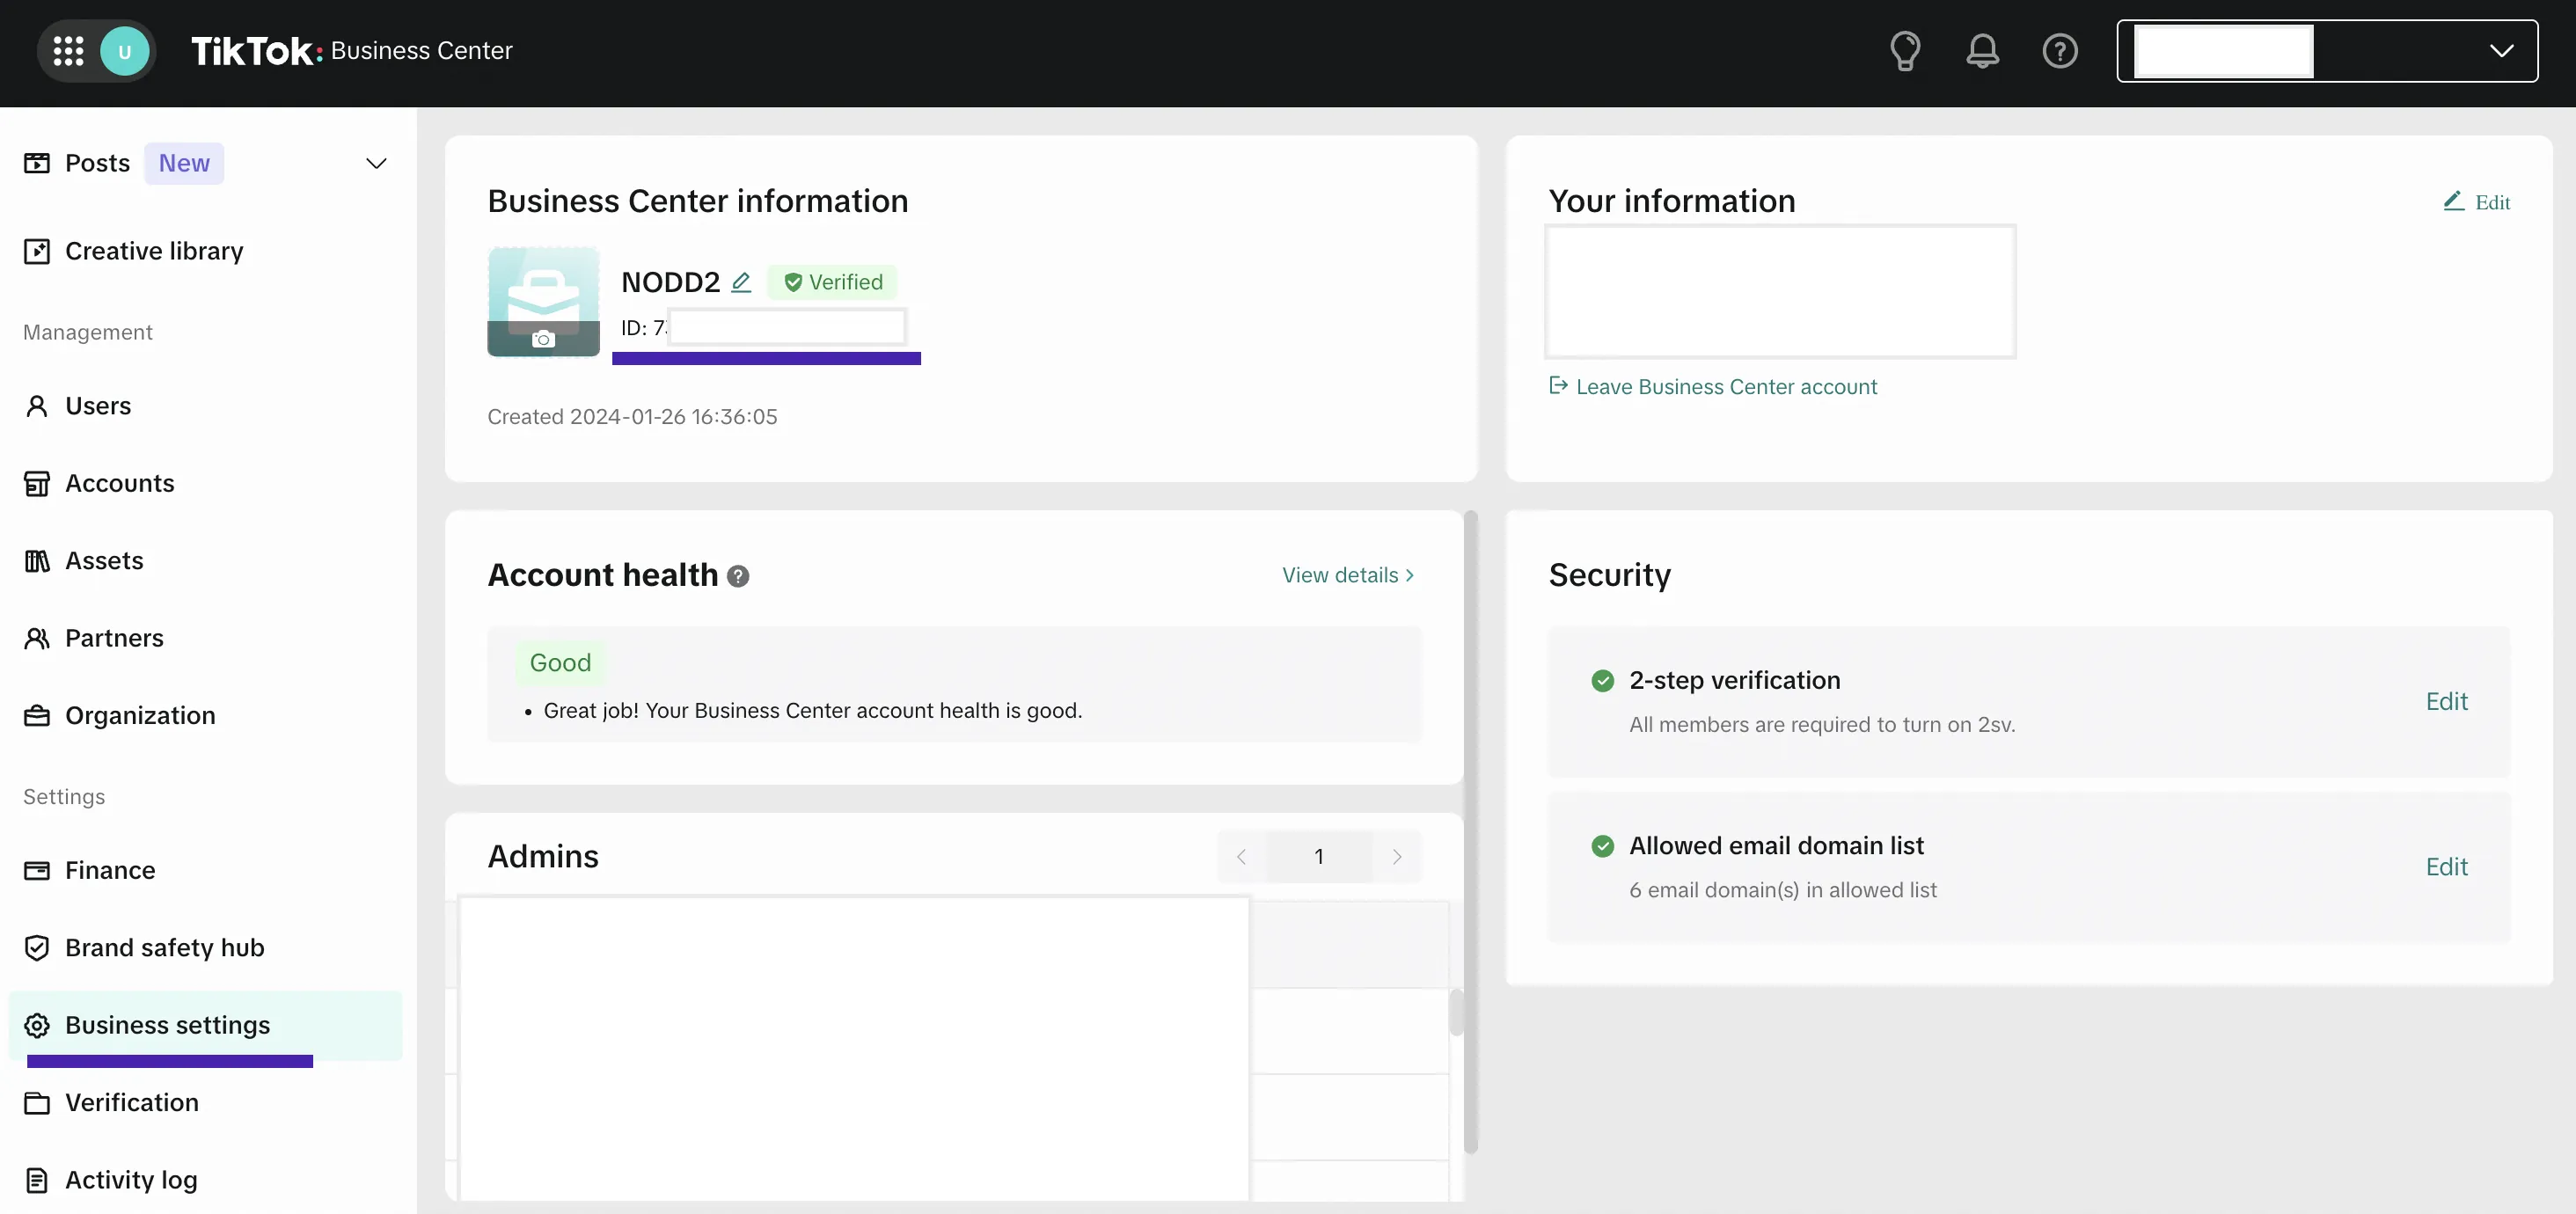The image size is (2576, 1214).
Task: Click the Assets books icon
Action: [37, 561]
